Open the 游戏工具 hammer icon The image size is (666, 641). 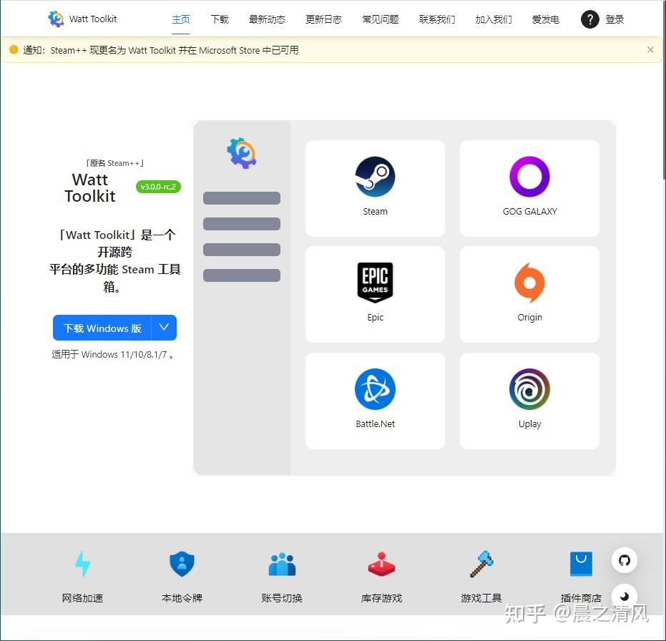coord(481,564)
